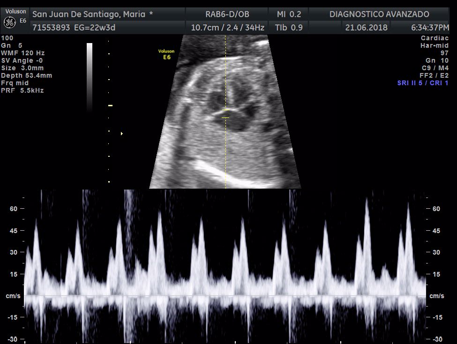
Task: Click the 60 mark on left velocity scale
Action: pos(15,209)
